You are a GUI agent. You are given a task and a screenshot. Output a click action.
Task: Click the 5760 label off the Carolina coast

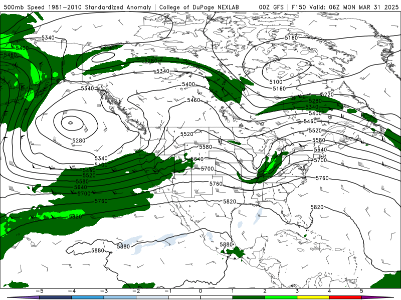click(x=322, y=178)
